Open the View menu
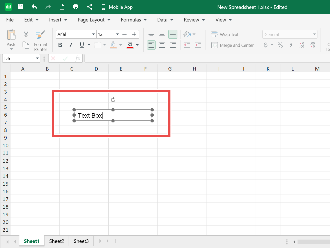This screenshot has width=330, height=248. 223,20
